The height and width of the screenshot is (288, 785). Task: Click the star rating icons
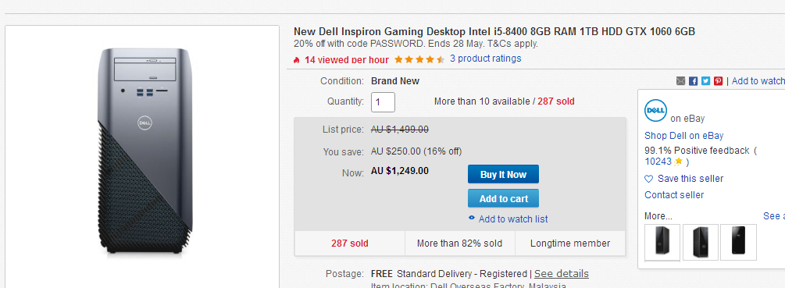point(419,59)
